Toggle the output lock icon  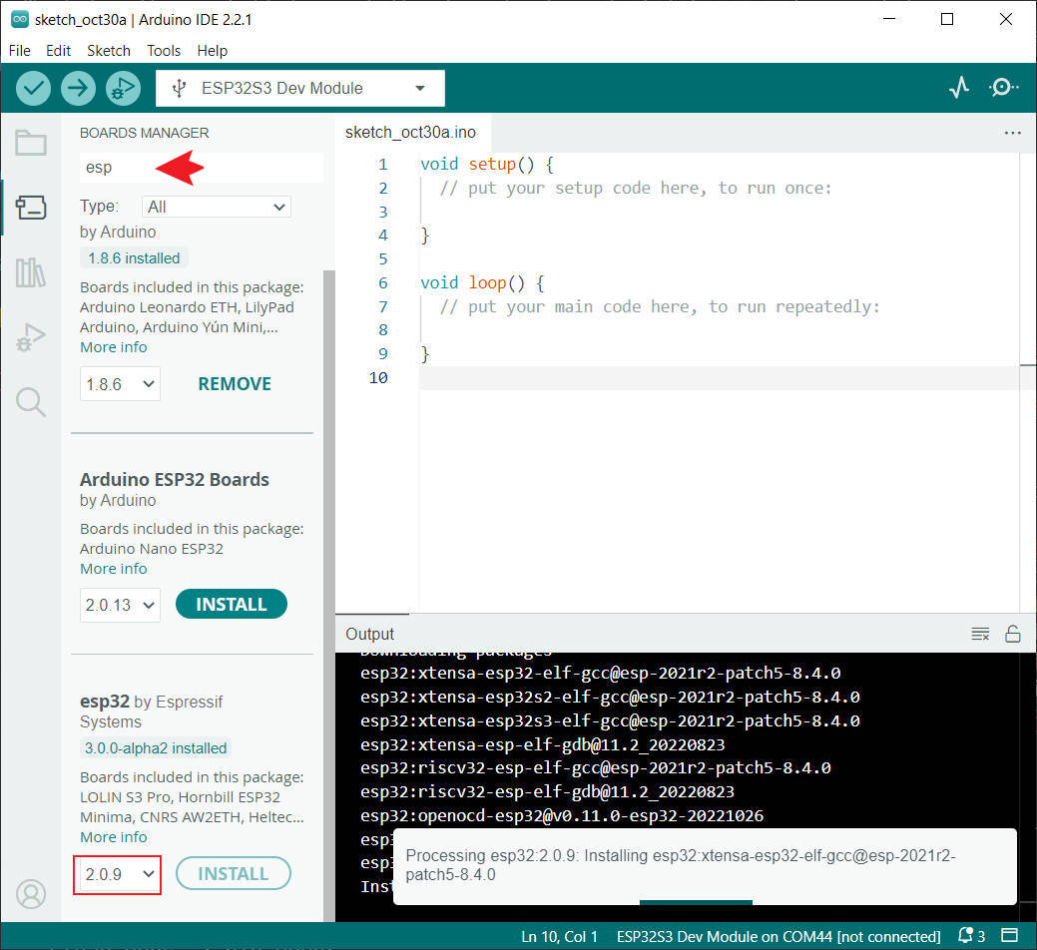(1012, 634)
